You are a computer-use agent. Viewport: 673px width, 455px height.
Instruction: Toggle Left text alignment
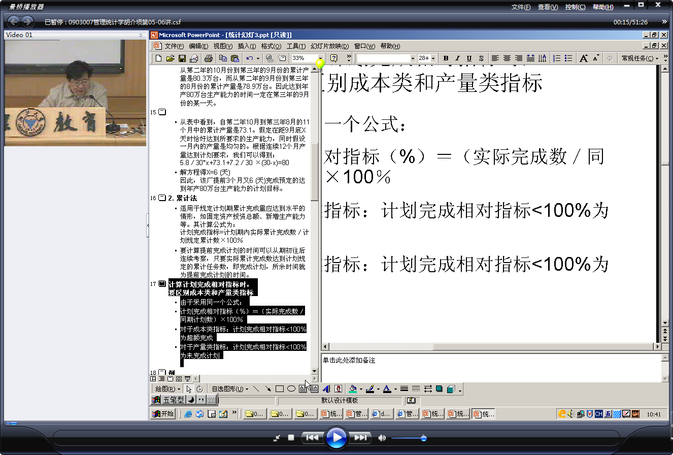[495, 58]
